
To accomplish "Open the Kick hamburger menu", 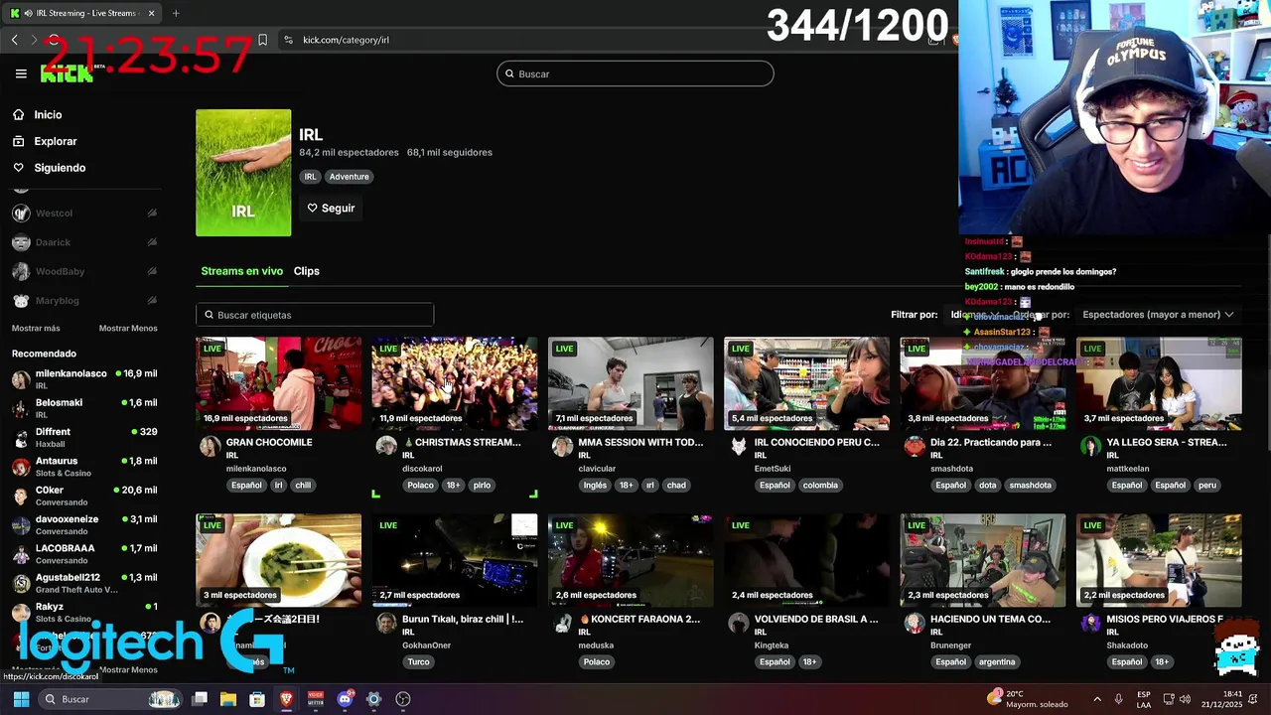I will [21, 73].
